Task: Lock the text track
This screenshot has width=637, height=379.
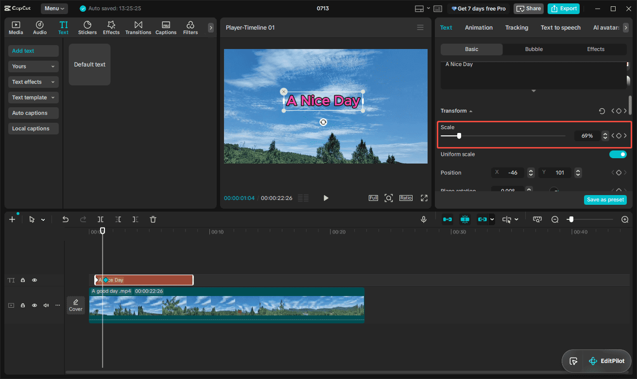Action: point(23,280)
